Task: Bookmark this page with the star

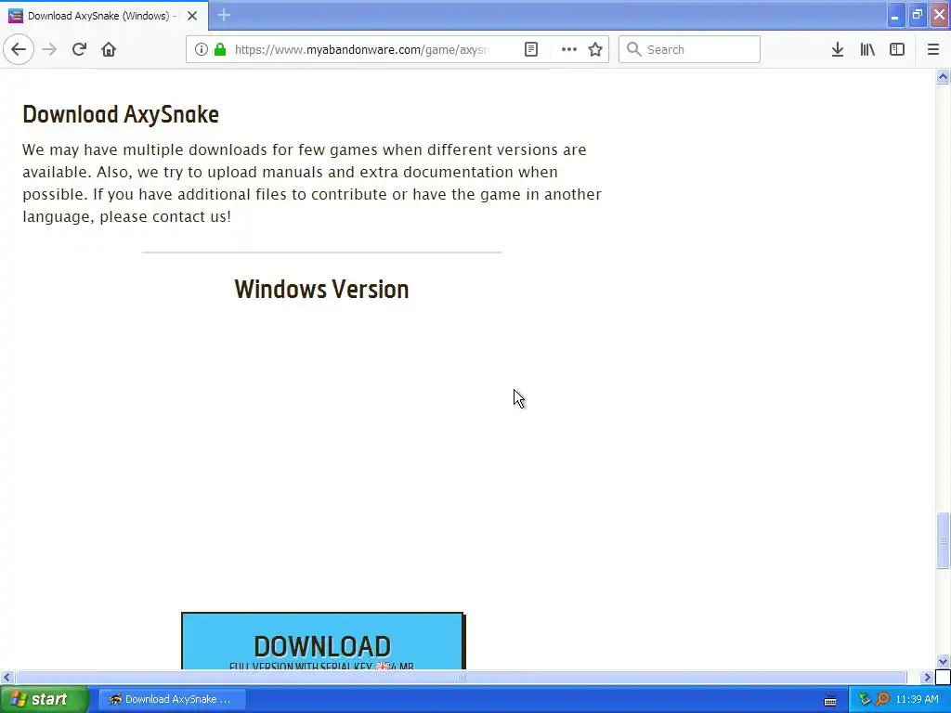Action: coord(595,49)
